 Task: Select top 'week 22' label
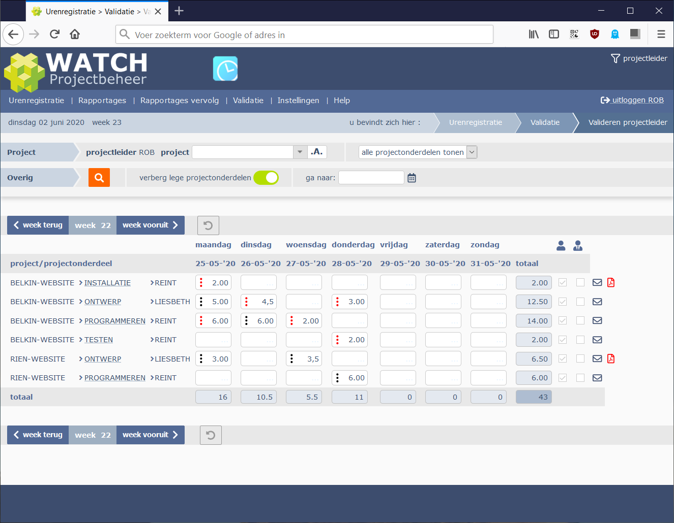pyautogui.click(x=93, y=225)
